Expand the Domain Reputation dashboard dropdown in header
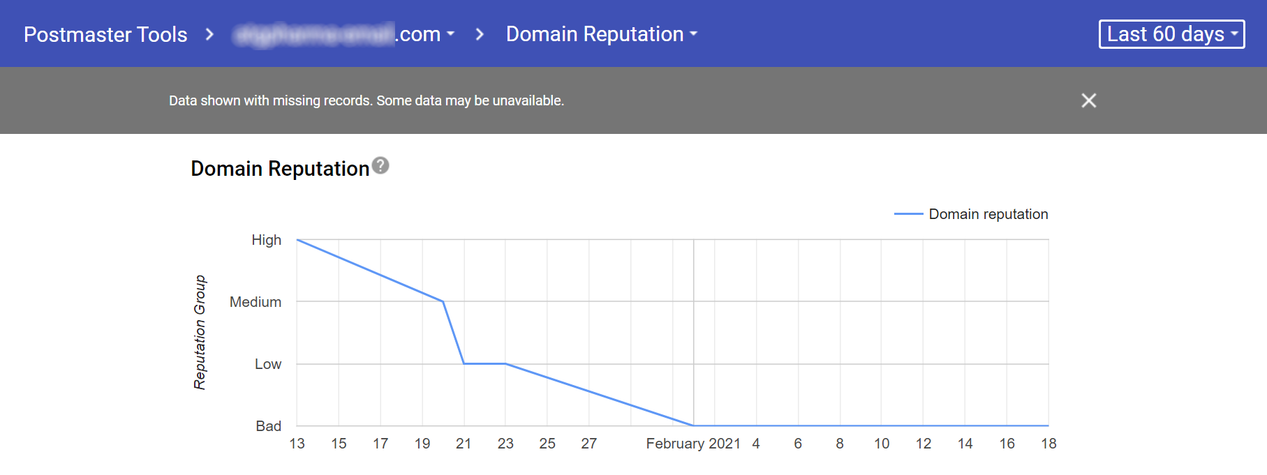The width and height of the screenshot is (1267, 475). point(601,34)
